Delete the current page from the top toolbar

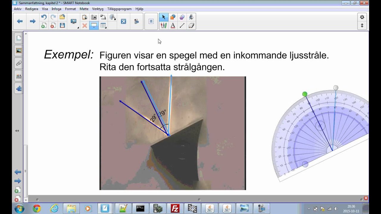click(x=53, y=26)
